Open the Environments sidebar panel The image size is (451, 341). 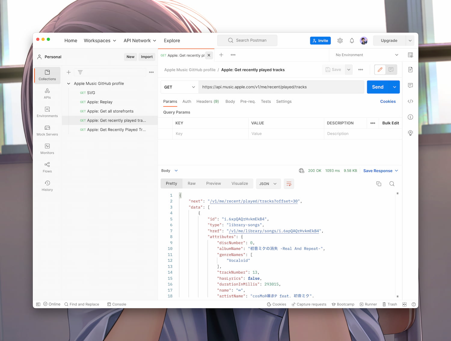click(47, 112)
